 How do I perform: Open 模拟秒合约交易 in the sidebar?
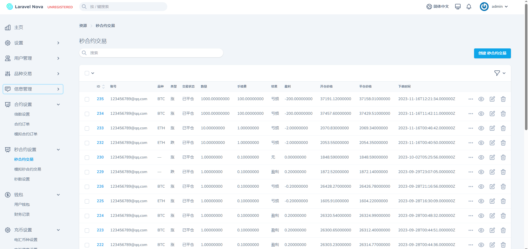pyautogui.click(x=28, y=169)
